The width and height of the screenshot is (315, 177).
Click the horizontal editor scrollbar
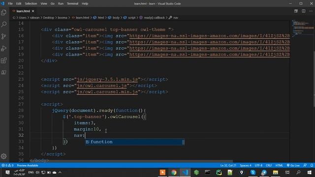[131, 161]
